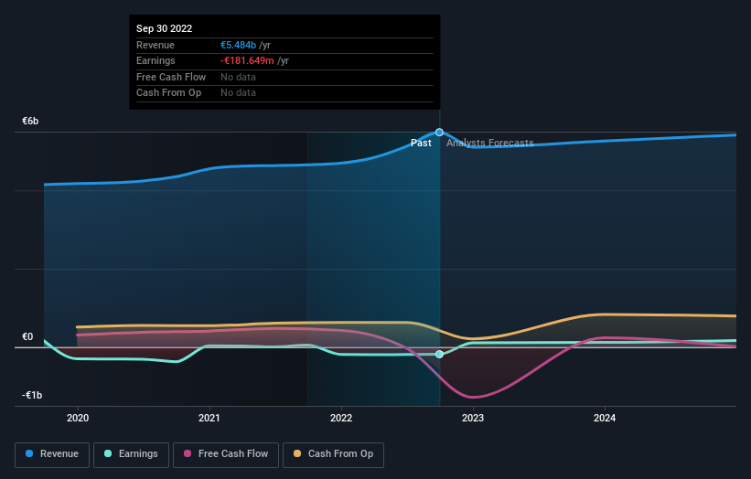751x479 pixels.
Task: Click the 'Sep 30 2022' tooltip date
Action: tap(165, 28)
